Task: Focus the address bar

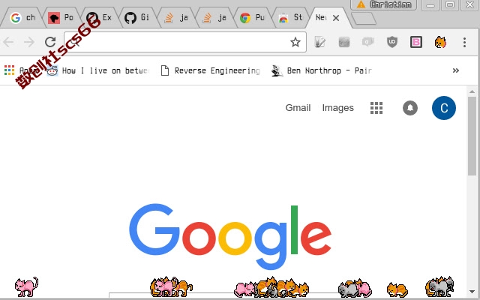Action: [x=185, y=42]
